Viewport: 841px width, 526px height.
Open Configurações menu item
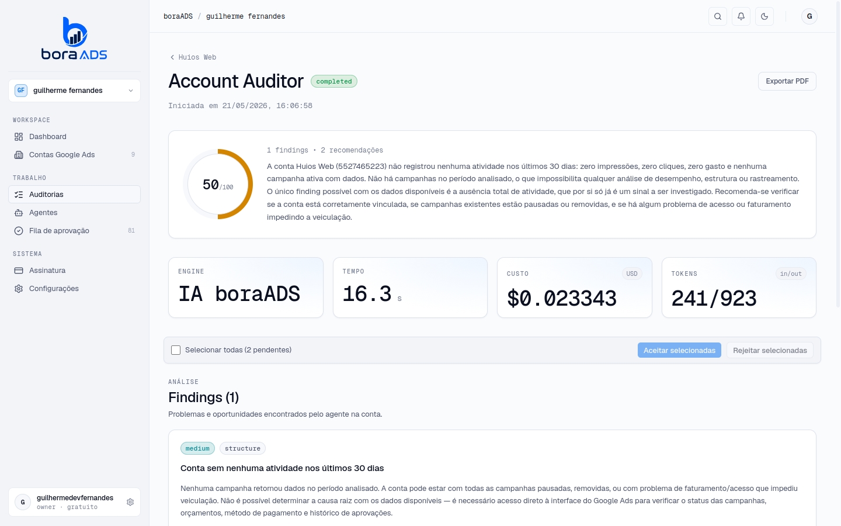tap(74, 289)
